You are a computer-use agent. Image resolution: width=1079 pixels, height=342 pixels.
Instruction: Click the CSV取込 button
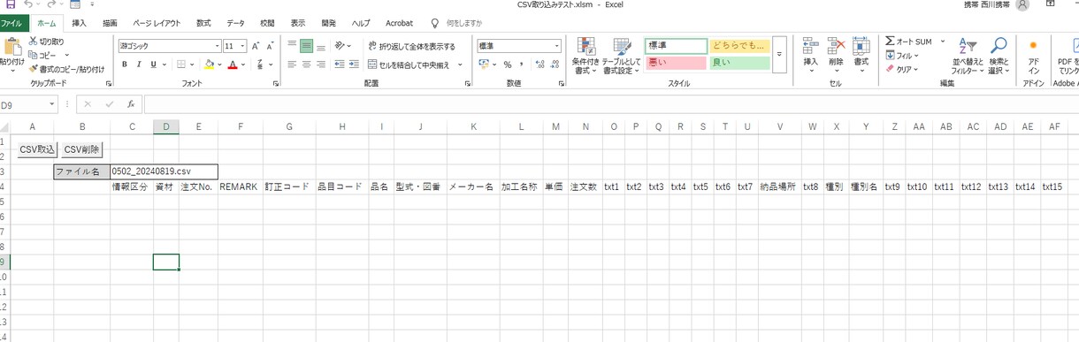(37, 150)
